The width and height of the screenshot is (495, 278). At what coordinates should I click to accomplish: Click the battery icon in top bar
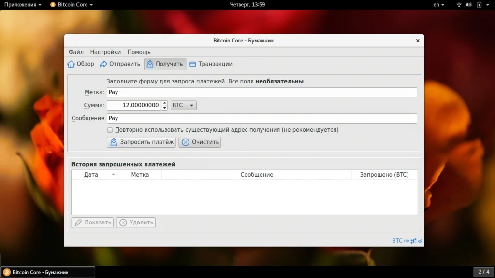tap(479, 5)
